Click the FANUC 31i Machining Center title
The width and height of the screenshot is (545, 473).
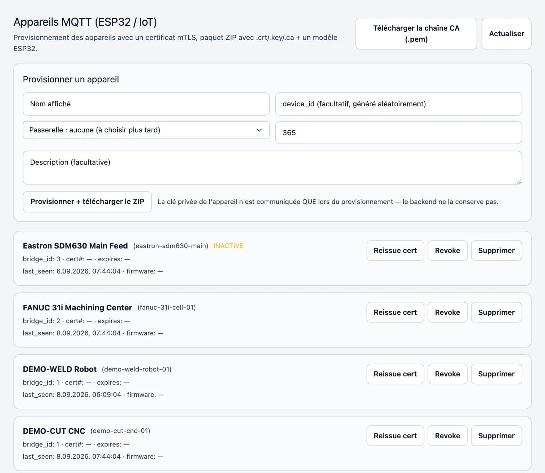coord(78,308)
